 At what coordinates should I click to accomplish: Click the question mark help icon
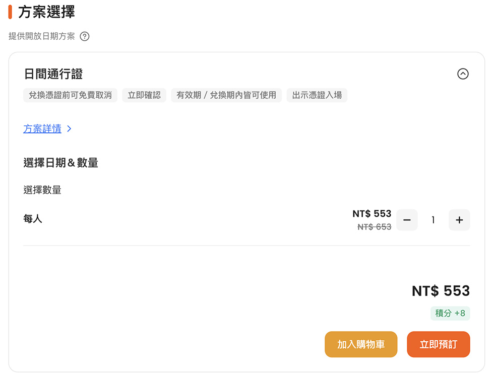(x=85, y=36)
